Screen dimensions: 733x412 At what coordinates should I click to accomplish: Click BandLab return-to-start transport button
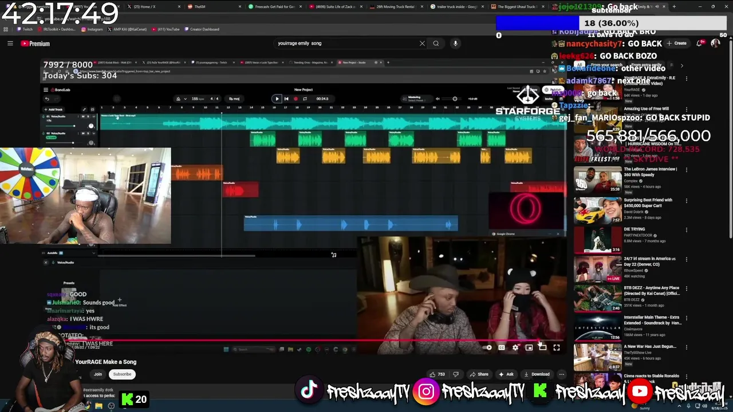286,98
